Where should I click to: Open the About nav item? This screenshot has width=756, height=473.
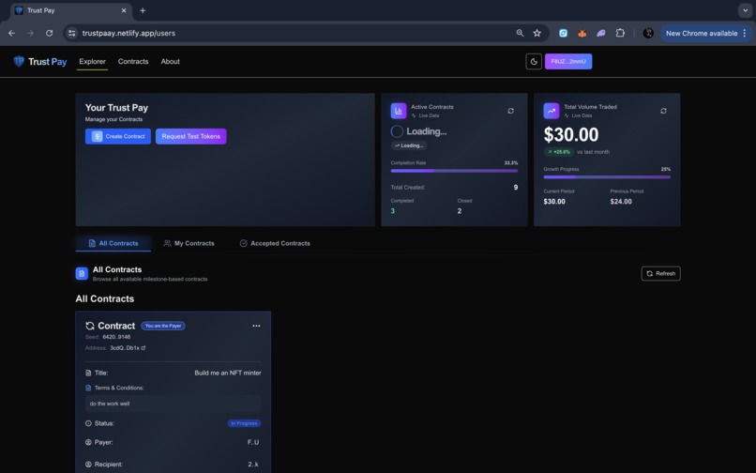[x=170, y=61]
